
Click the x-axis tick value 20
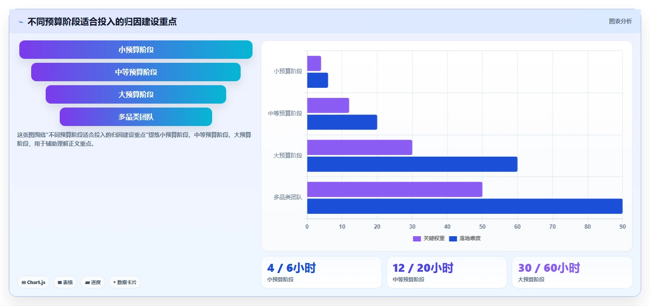point(377,227)
